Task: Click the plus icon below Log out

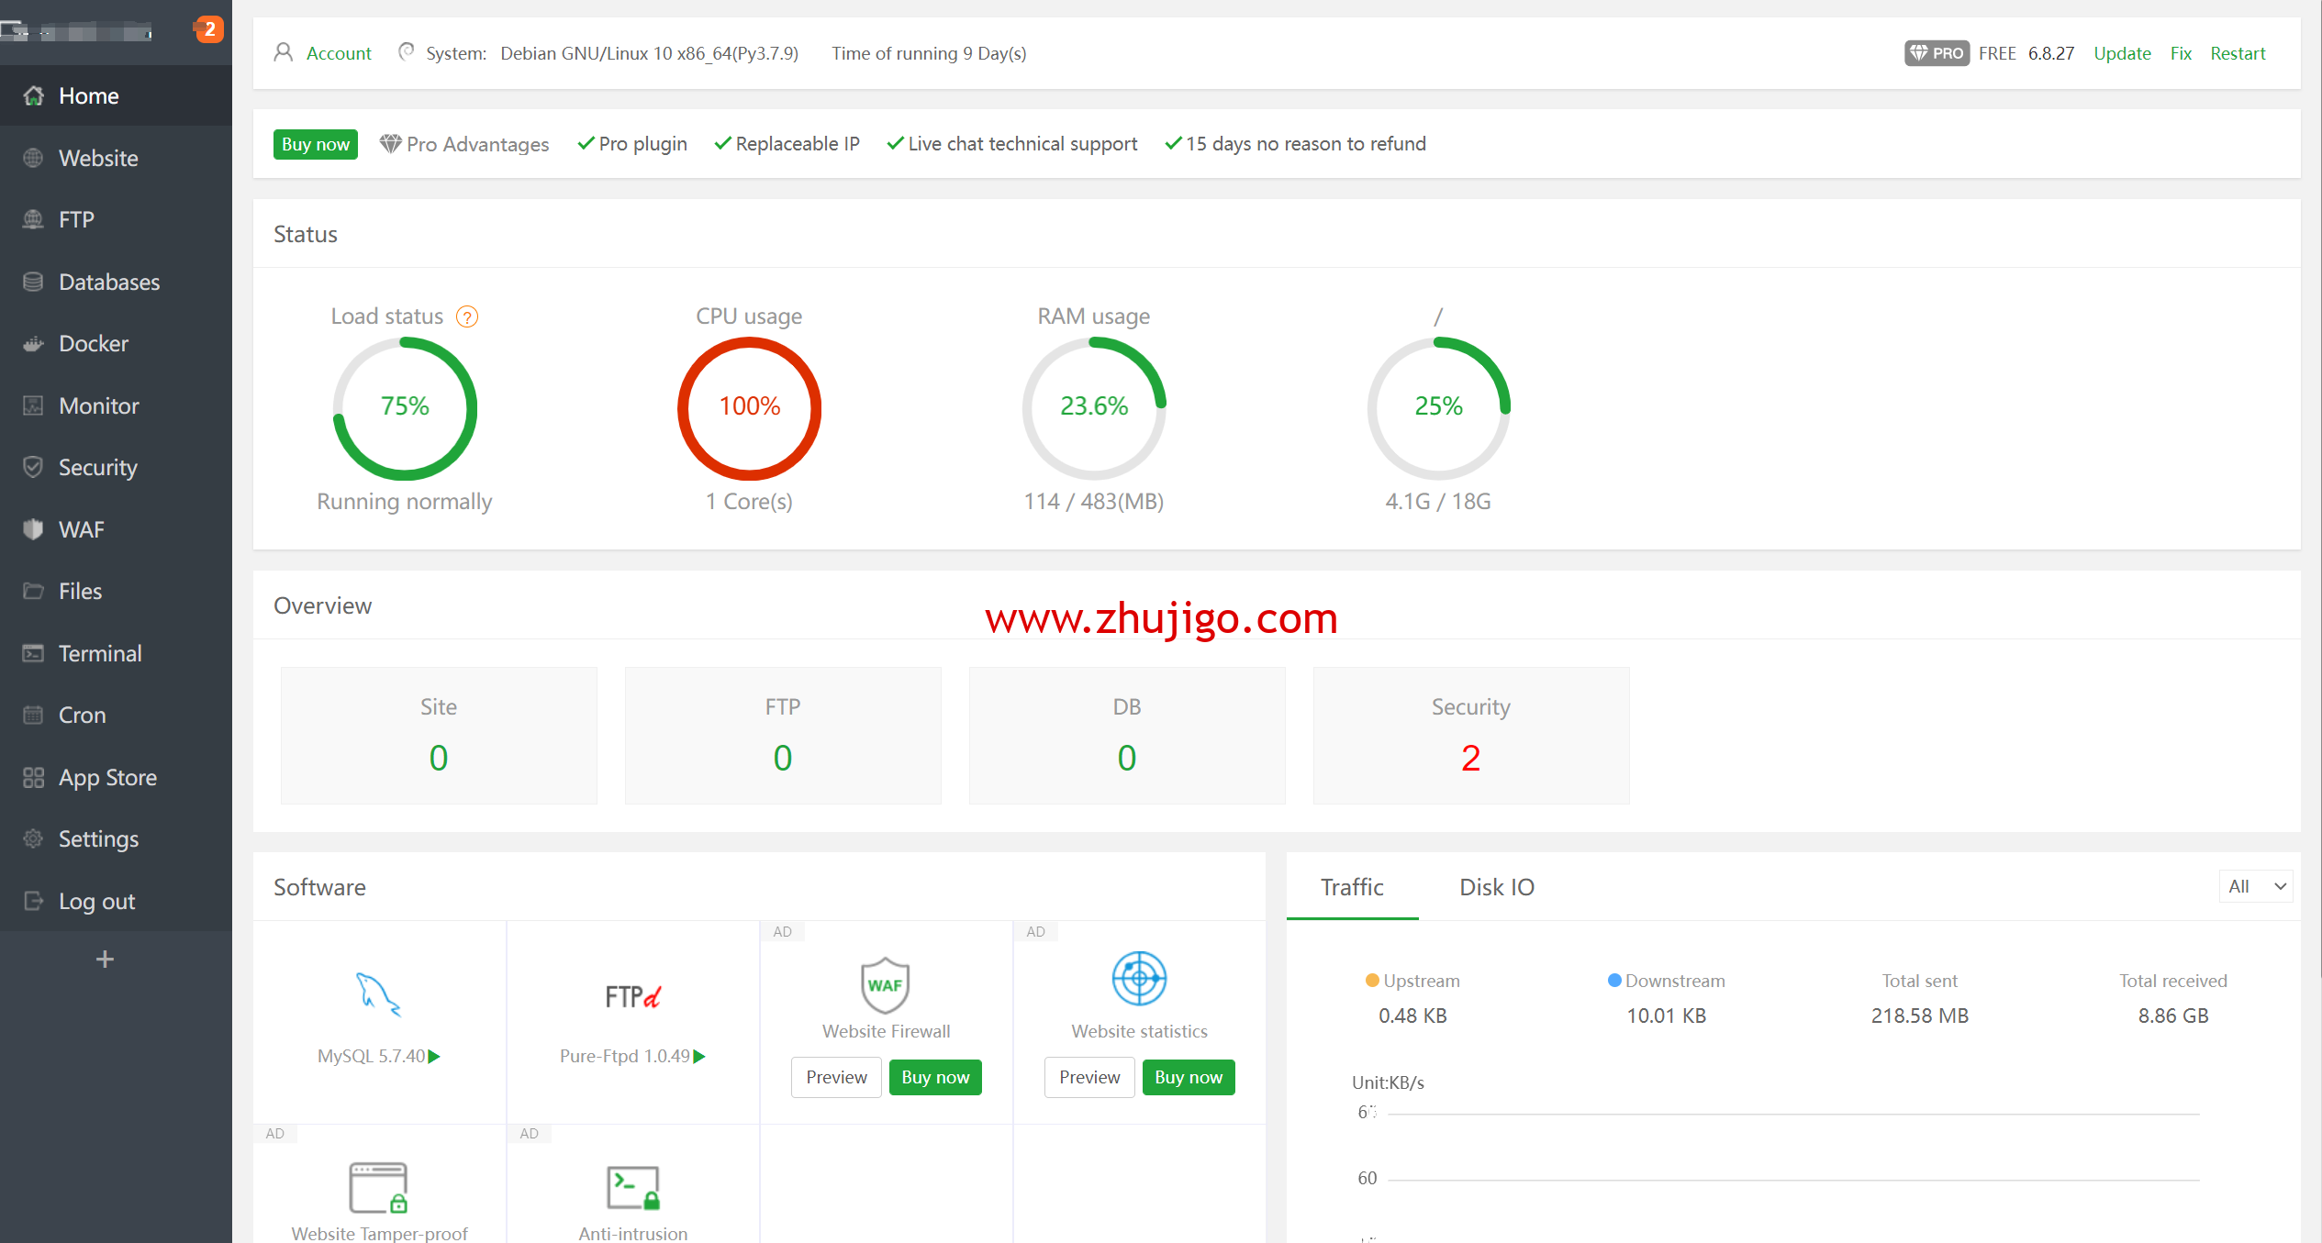Action: pyautogui.click(x=105, y=960)
